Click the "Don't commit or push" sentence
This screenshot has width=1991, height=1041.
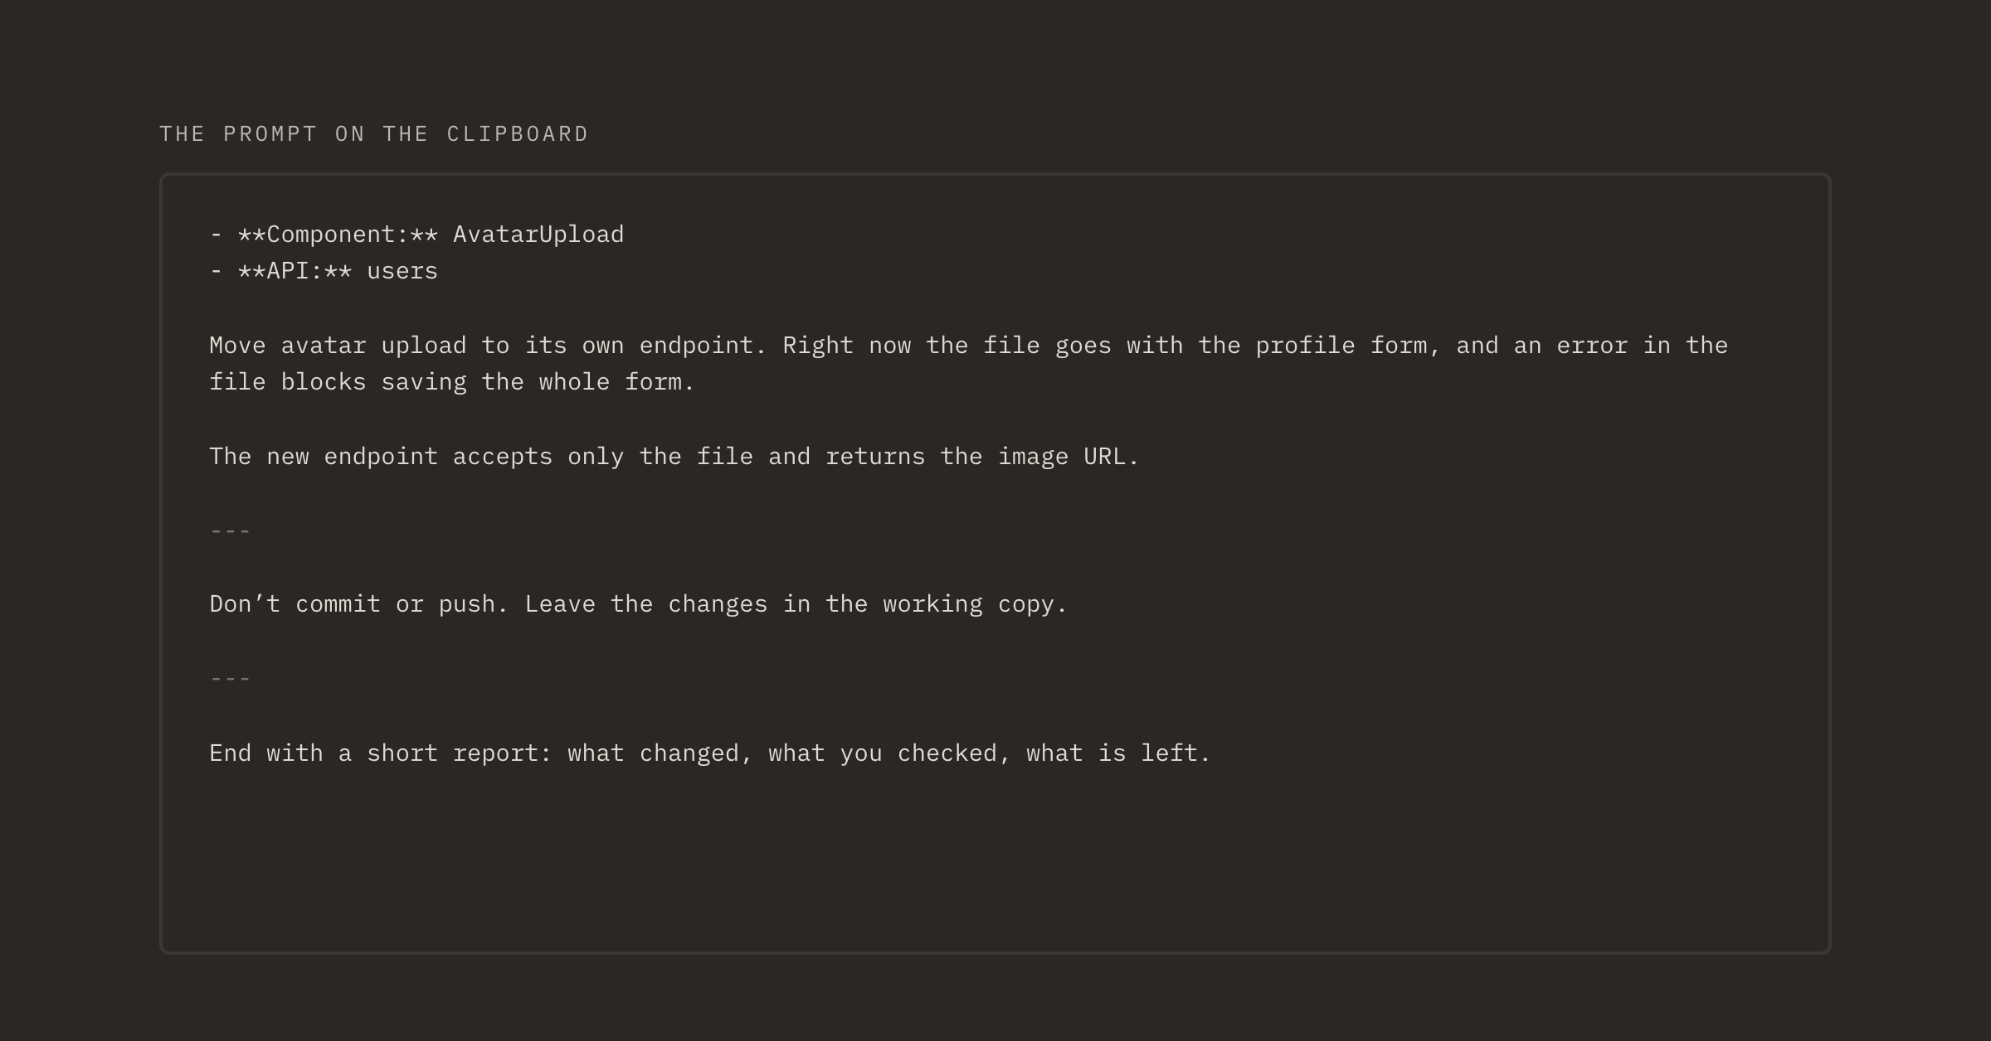[358, 604]
